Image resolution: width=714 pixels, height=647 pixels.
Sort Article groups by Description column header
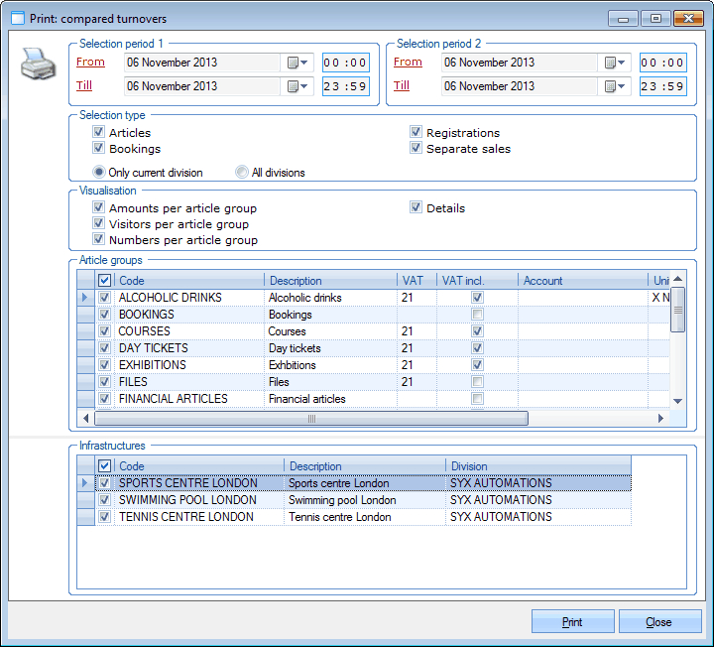pos(330,281)
